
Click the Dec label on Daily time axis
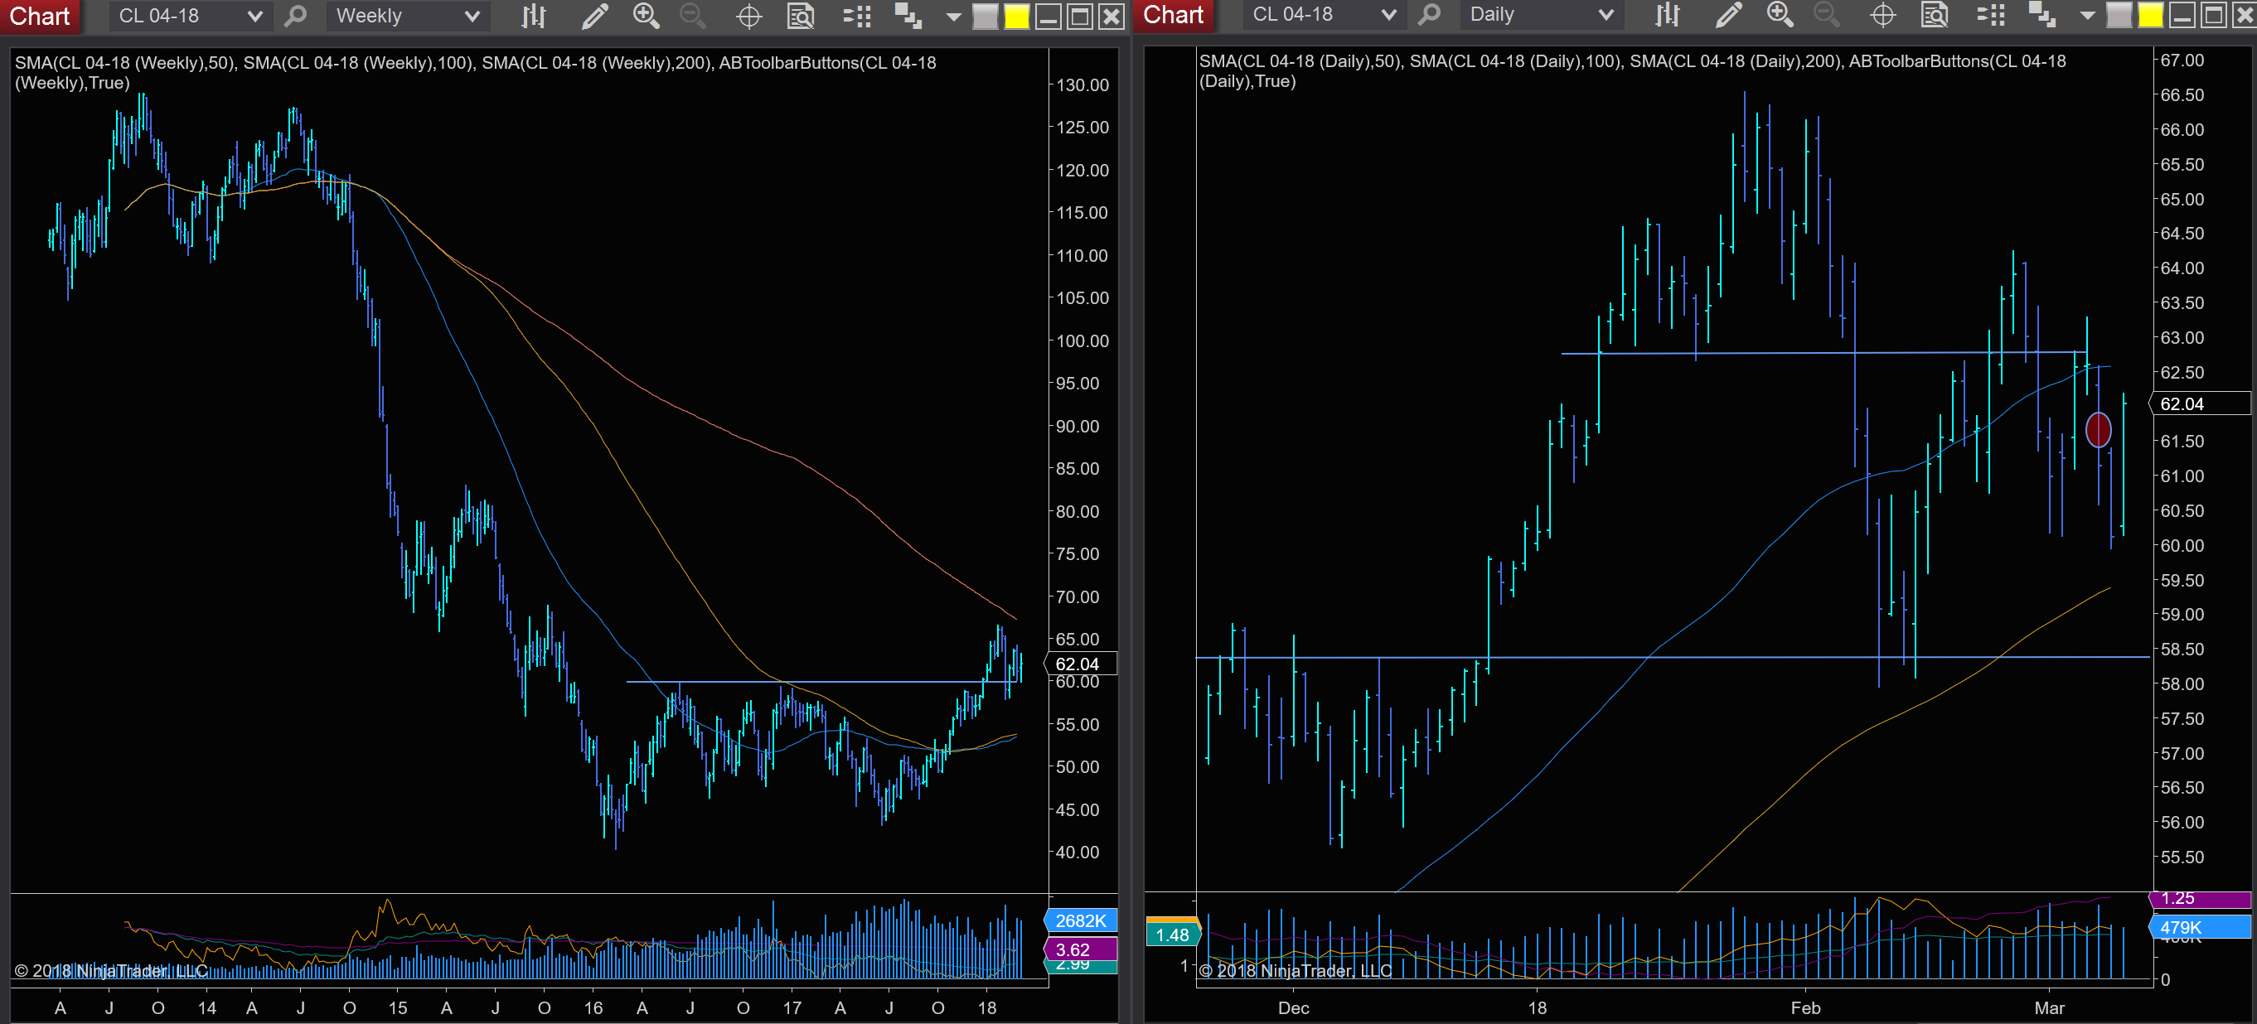tap(1293, 1007)
